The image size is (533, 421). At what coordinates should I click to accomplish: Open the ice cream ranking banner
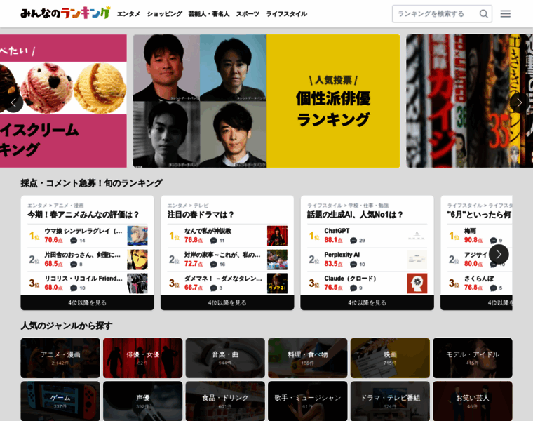63,100
